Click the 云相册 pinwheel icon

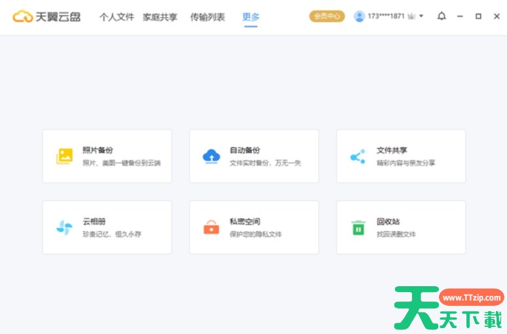point(64,228)
